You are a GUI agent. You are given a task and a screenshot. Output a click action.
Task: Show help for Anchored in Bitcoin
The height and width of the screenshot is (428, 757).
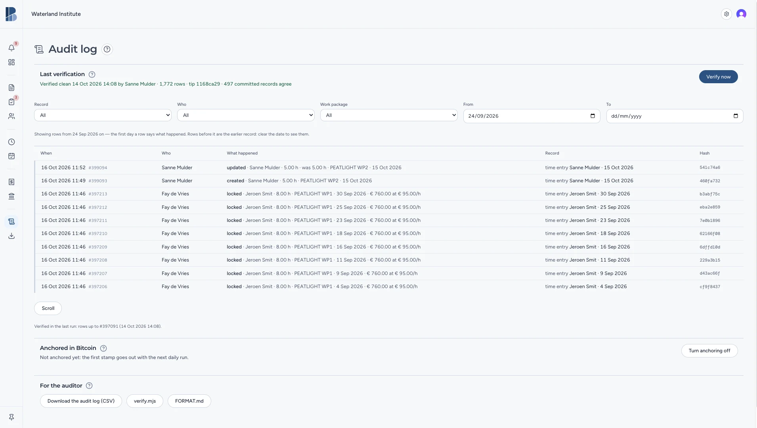click(103, 348)
